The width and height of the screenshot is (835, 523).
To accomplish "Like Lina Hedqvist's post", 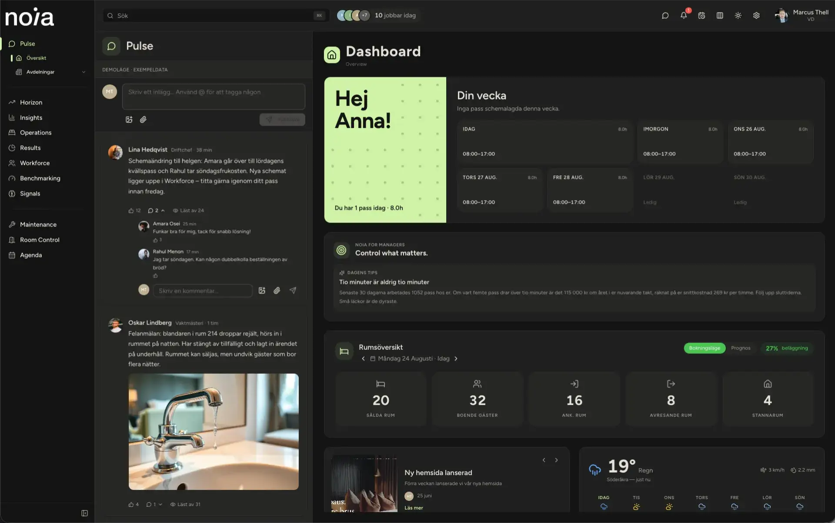I will click(x=134, y=211).
